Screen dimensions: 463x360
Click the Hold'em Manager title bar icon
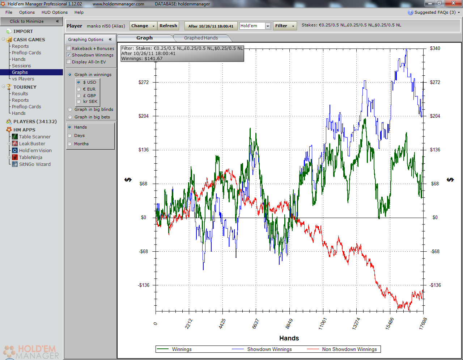tap(3, 4)
